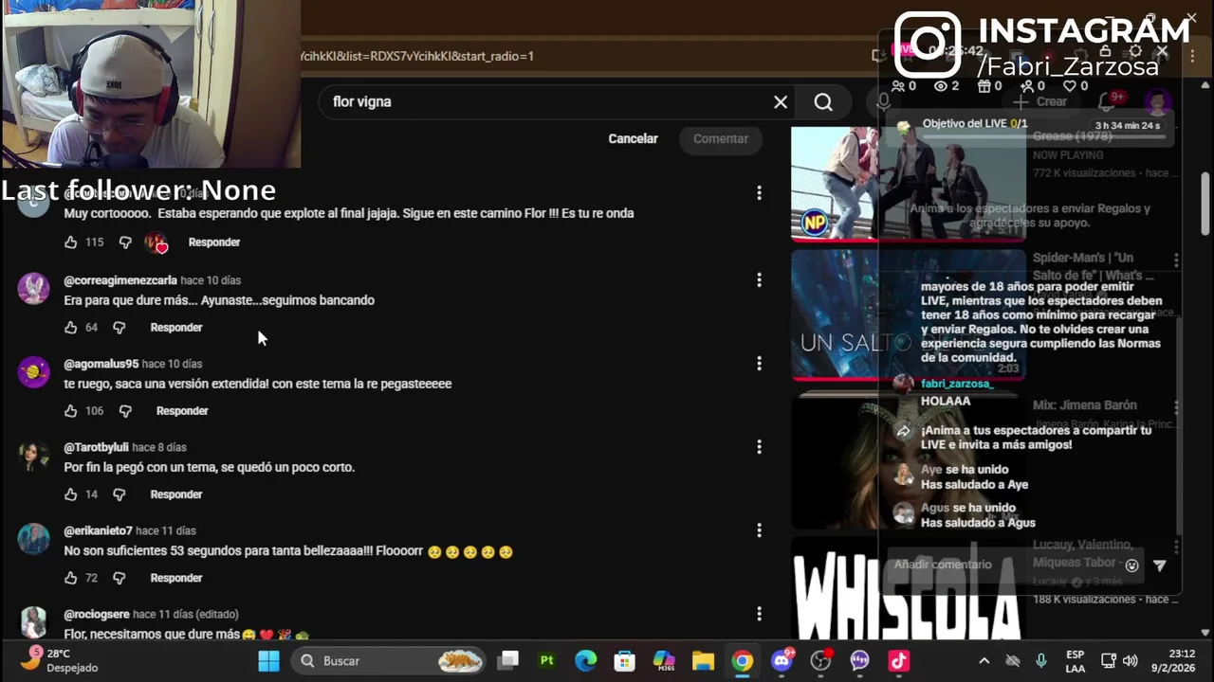This screenshot has height=682, width=1214.
Task: Click the Crear button
Action: coord(1040,101)
